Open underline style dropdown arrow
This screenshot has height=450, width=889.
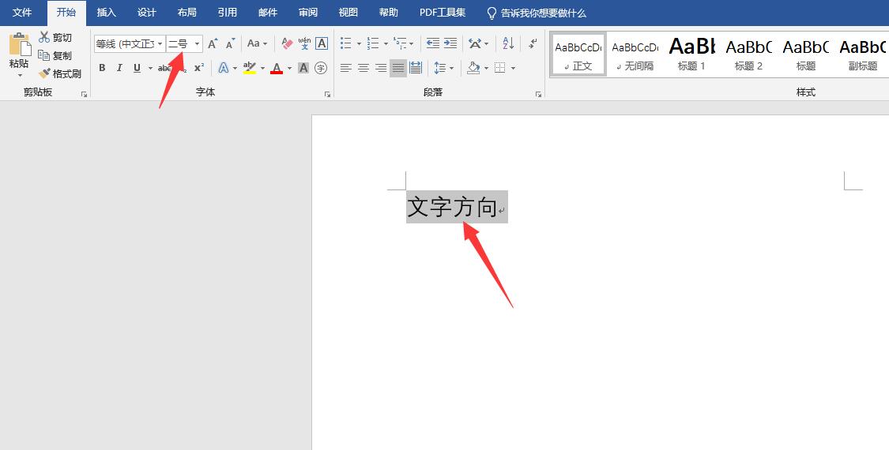pyautogui.click(x=150, y=68)
